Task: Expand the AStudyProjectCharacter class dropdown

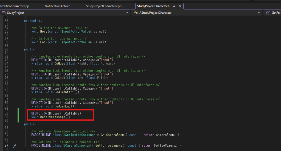Action: coord(259,13)
